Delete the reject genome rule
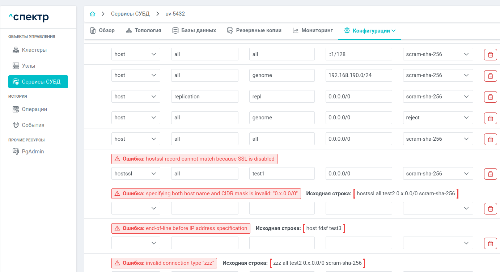Image resolution: width=500 pixels, height=272 pixels. (x=490, y=118)
